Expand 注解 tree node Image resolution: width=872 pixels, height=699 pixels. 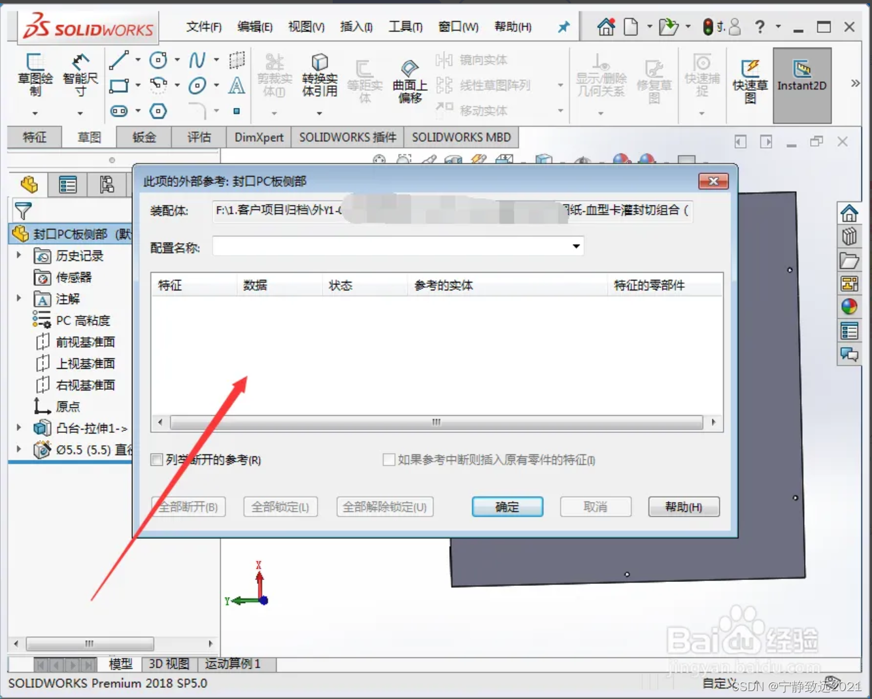19,299
